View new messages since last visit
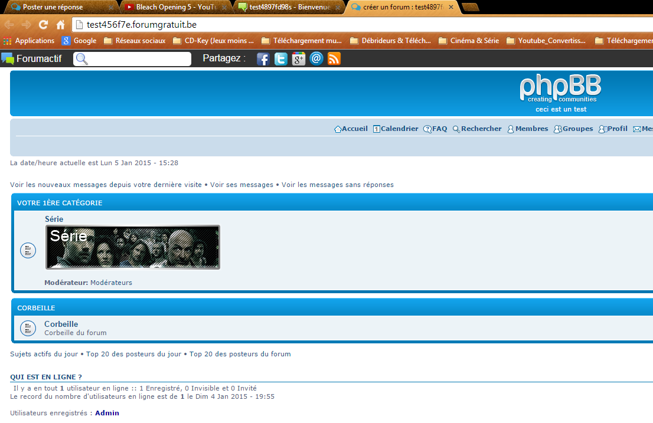This screenshot has width=653, height=423. coord(106,185)
